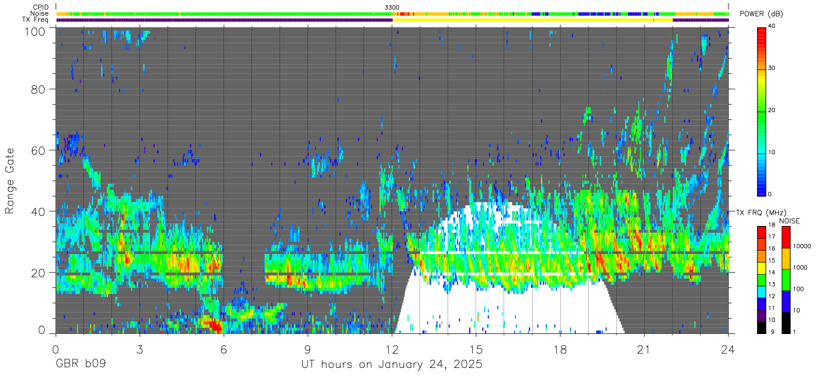
Task: Click x-axis tick label 15
Action: pos(476,349)
